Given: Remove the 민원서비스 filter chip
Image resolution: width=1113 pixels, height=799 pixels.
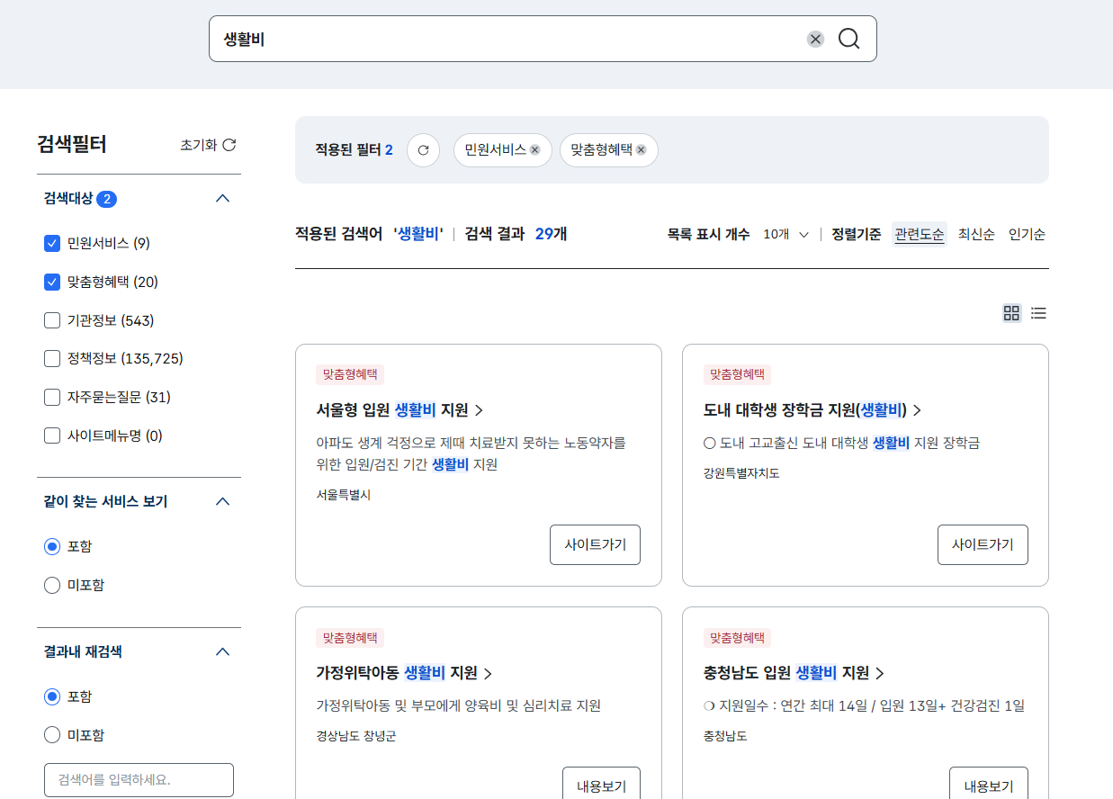Looking at the screenshot, I should 534,150.
